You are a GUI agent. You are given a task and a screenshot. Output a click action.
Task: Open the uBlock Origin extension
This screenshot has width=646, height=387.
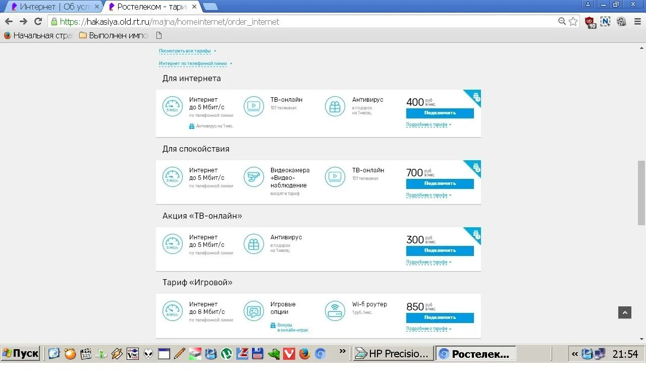(x=590, y=22)
